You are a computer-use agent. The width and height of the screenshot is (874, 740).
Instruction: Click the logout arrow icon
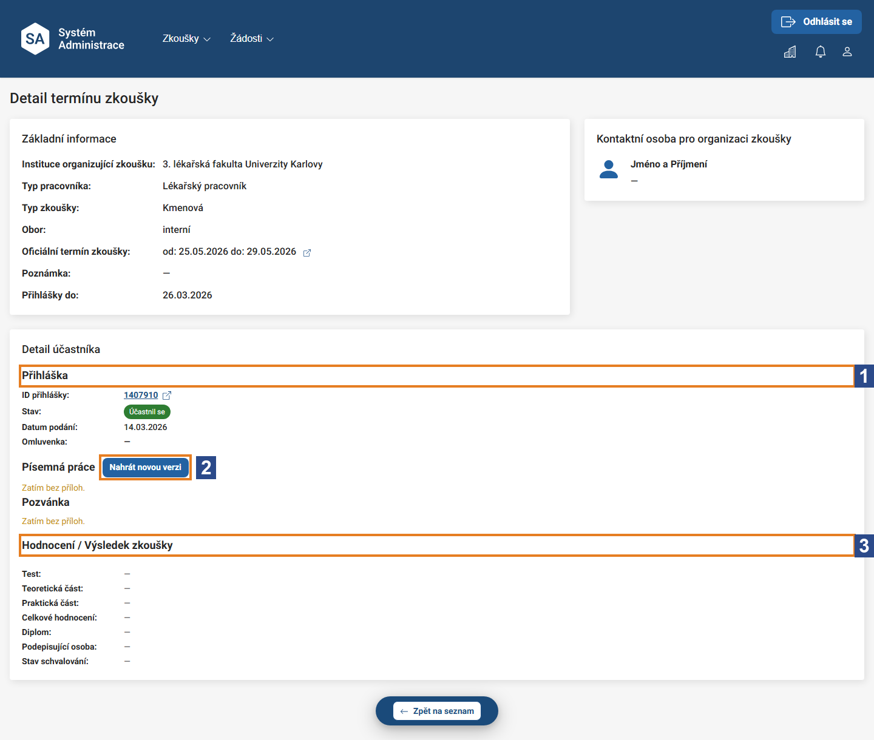pos(788,22)
